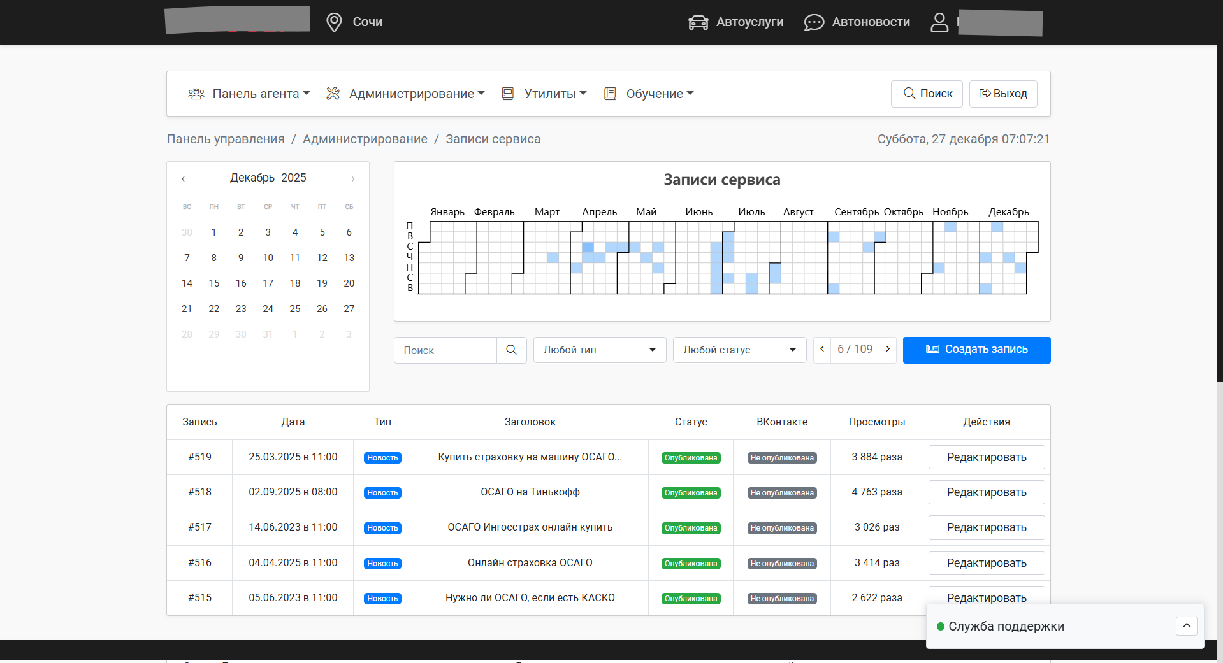Expand the Служба поддержки chat widget
Image resolution: width=1223 pixels, height=663 pixels.
click(1186, 625)
